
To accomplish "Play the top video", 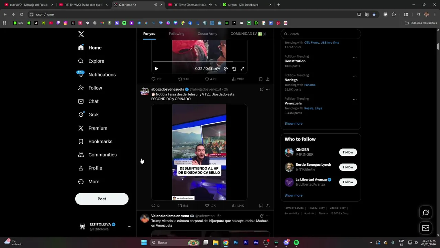I will click(156, 69).
